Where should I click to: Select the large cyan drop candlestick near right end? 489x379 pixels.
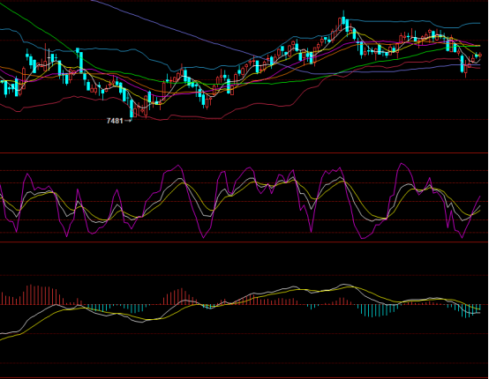(x=463, y=63)
